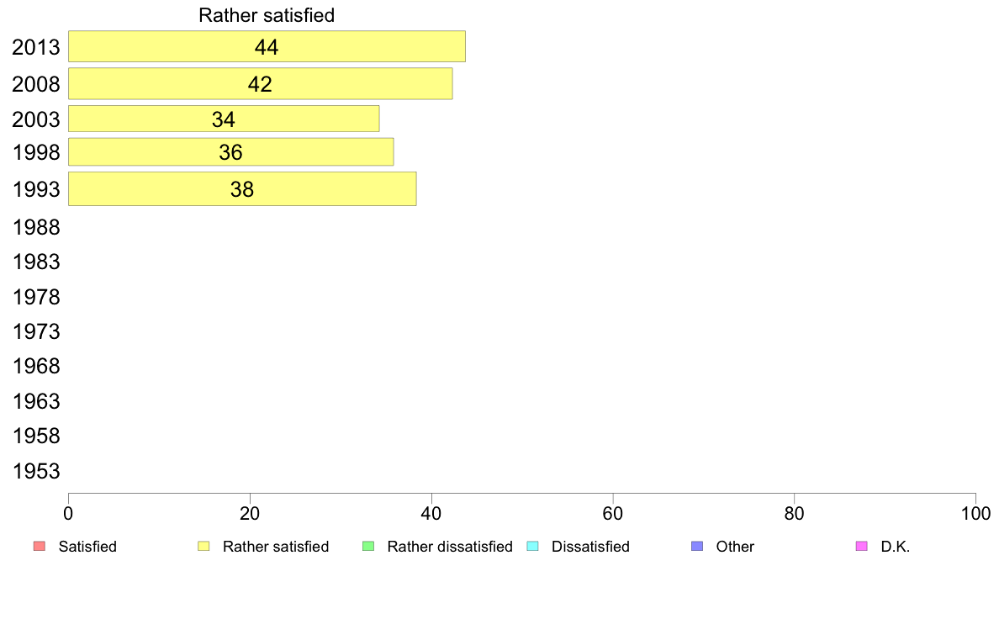Click the green Rather dissatisfied legend swatch
999x619 pixels.
click(368, 547)
